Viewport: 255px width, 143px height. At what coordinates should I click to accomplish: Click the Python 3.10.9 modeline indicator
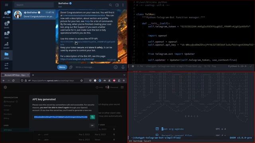237,66
